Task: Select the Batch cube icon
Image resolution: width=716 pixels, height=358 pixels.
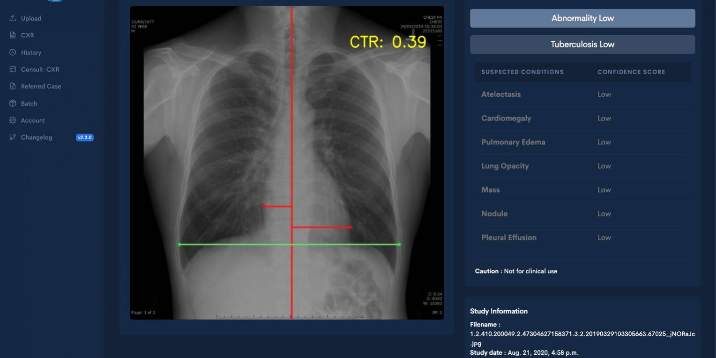Action: coord(11,103)
